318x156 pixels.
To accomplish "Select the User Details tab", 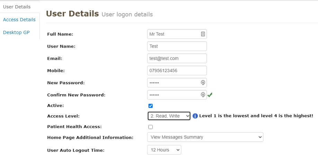I will [x=17, y=7].
